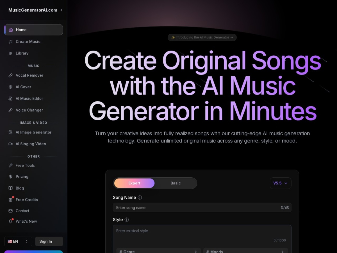Open Create Music in the sidebar
Viewport: 337px width, 253px height.
coord(34,42)
